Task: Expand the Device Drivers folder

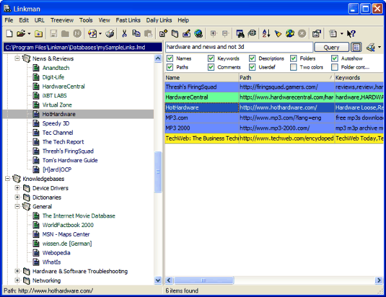Action: [x=17, y=188]
